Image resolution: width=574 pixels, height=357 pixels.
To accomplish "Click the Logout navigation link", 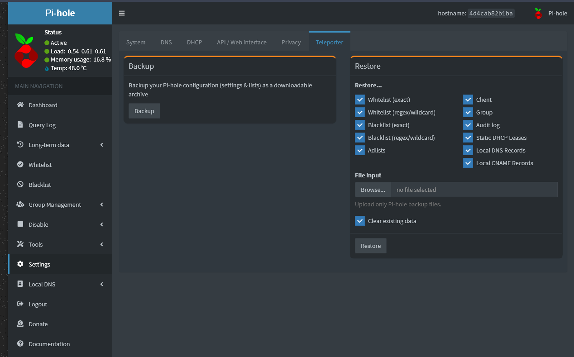I will click(x=60, y=304).
